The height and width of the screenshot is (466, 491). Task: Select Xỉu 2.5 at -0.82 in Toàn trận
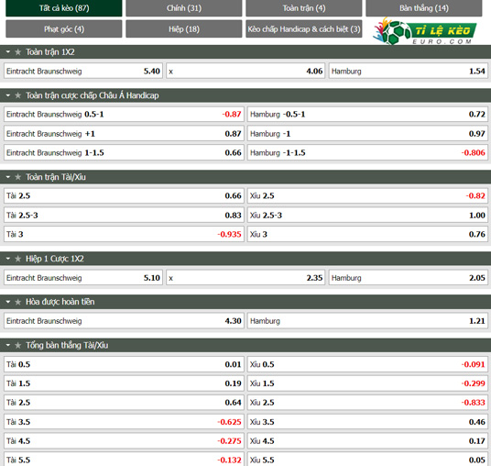(367, 196)
